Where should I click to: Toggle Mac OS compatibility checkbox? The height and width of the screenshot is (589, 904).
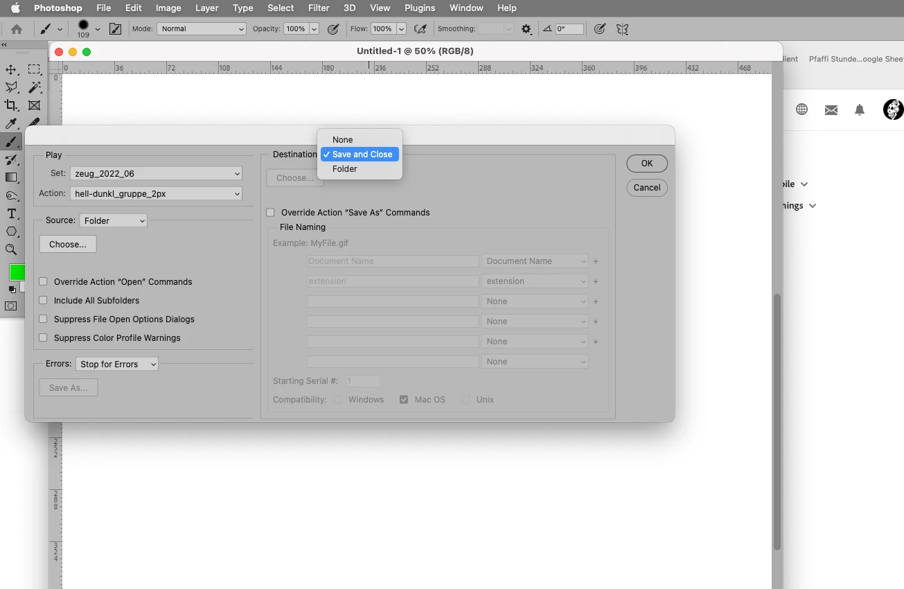pyautogui.click(x=404, y=400)
